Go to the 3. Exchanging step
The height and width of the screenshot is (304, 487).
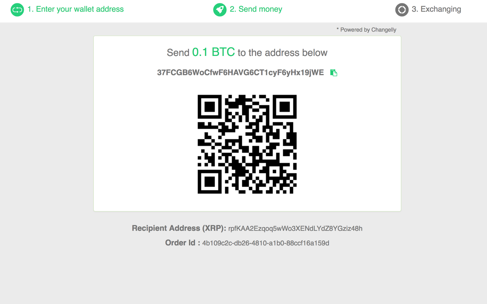[x=436, y=9]
